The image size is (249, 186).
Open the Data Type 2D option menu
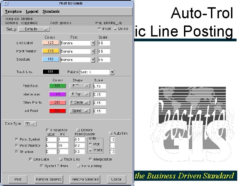30,124
